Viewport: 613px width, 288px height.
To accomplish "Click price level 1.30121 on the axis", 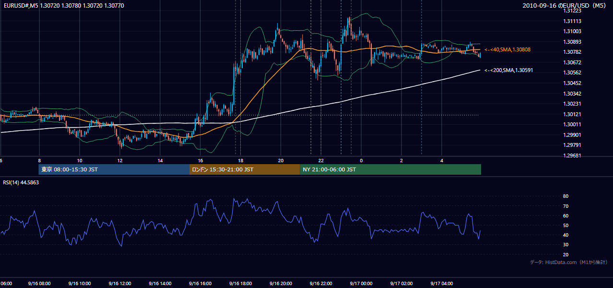I will [573, 114].
